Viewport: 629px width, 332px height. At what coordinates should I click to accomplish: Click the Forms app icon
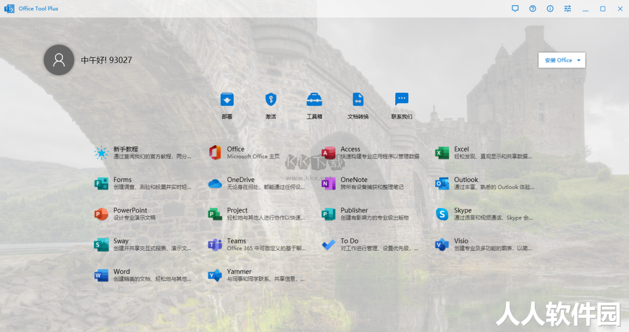coord(101,184)
